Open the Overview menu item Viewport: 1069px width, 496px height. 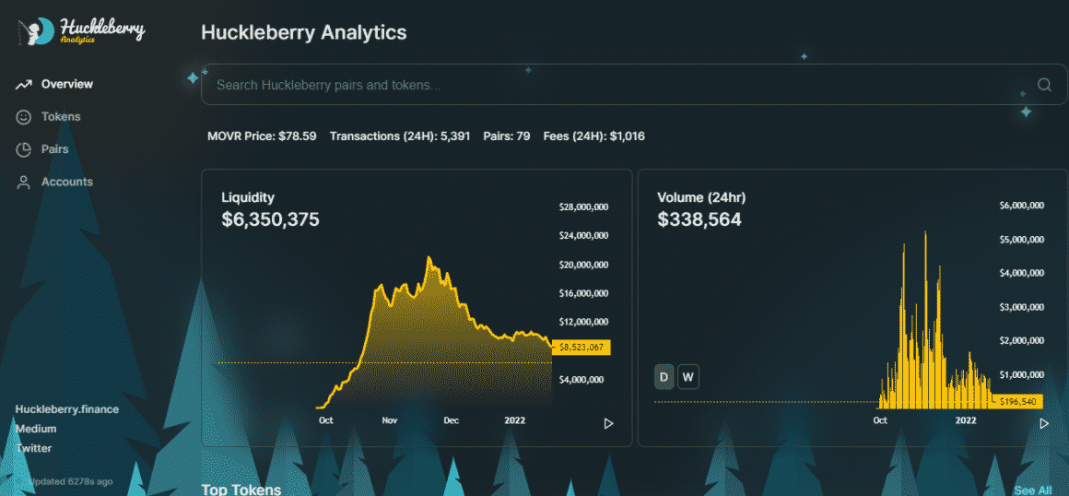pyautogui.click(x=66, y=84)
